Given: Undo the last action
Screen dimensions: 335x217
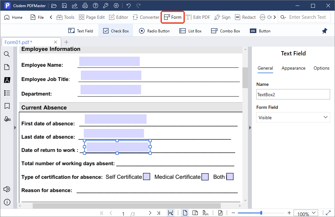Looking at the screenshot, I should point(128,6).
